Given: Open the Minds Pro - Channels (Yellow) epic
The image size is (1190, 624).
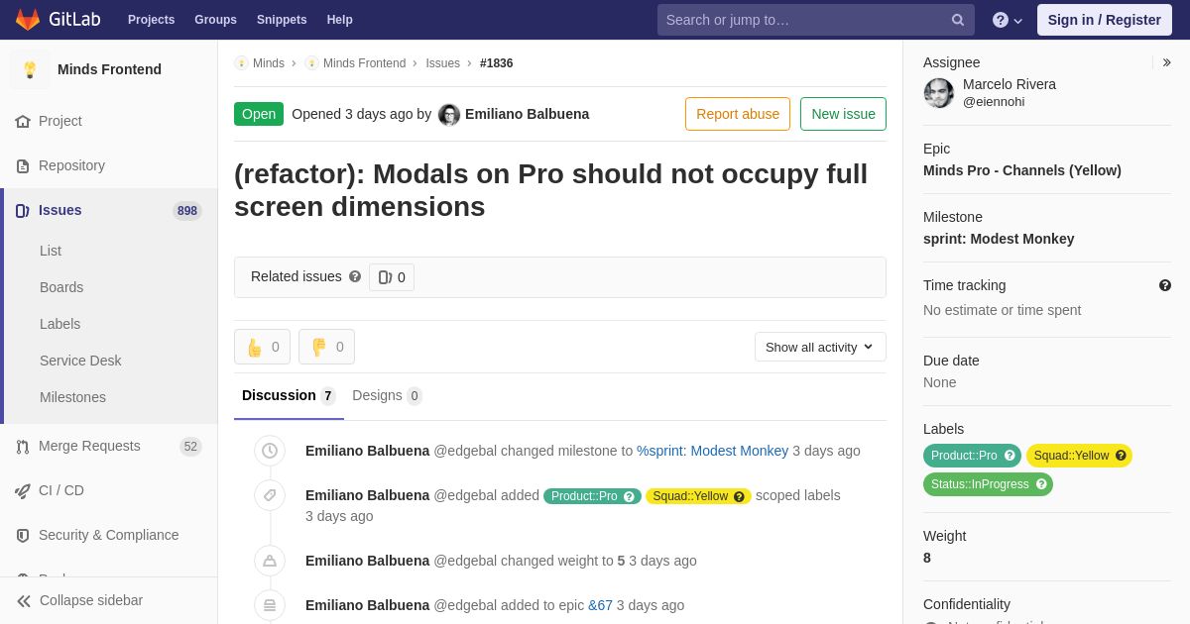Looking at the screenshot, I should pyautogui.click(x=1022, y=170).
